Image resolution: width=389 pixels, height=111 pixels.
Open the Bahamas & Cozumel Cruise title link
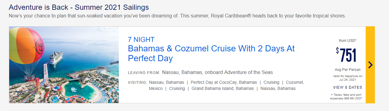(211, 53)
